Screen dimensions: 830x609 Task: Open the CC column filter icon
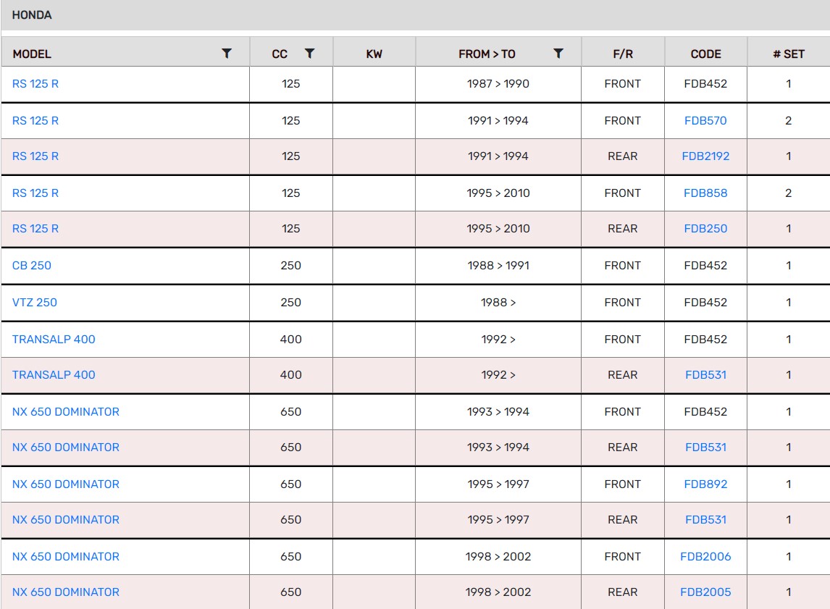click(309, 54)
